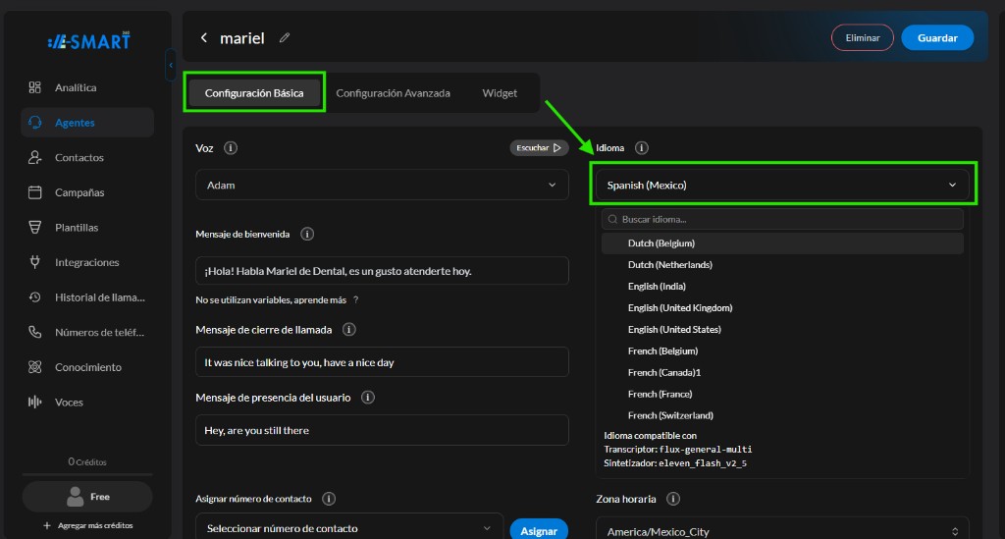Screen dimensions: 1005x539
Task: Click the Eliminar button
Action: click(x=862, y=38)
